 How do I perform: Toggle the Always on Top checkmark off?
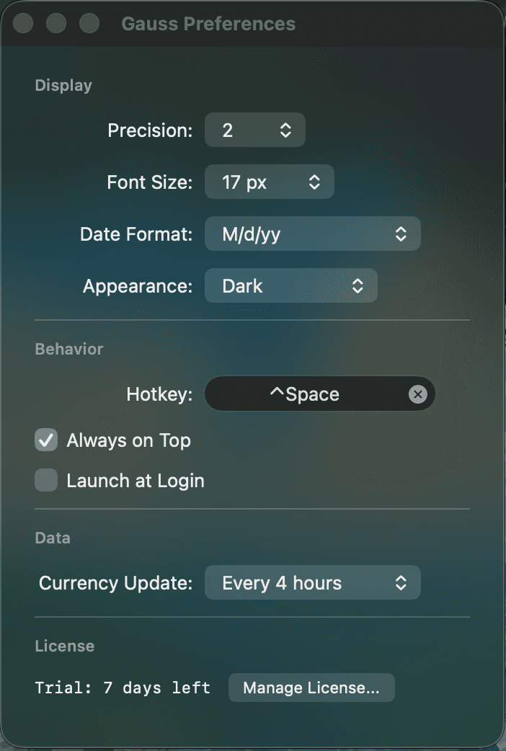point(45,440)
